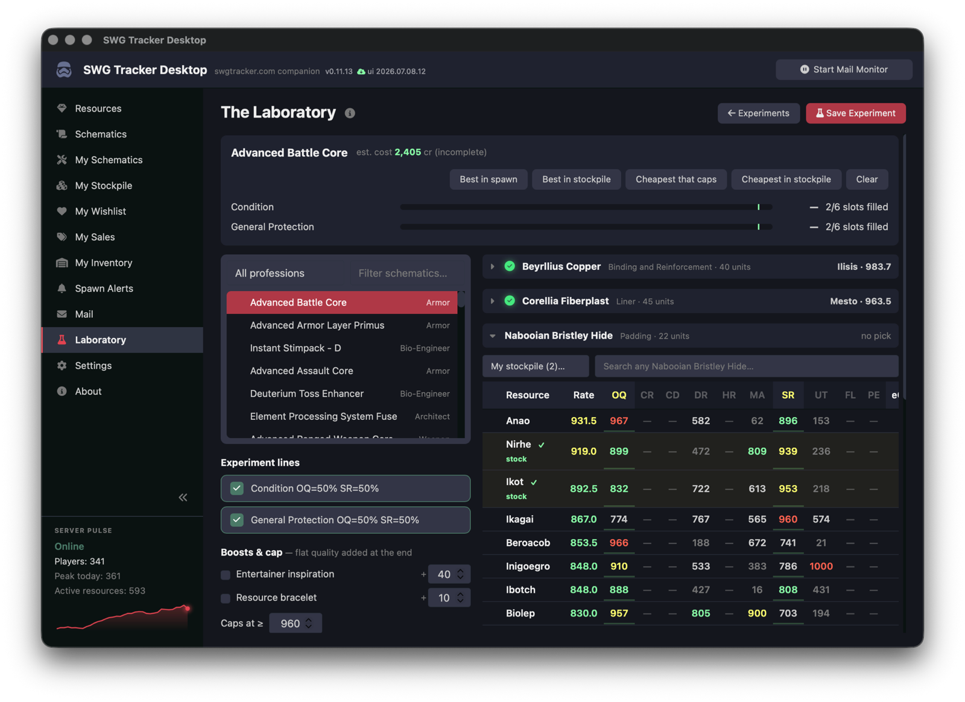Collapse the sidebar with double chevron

pos(183,497)
